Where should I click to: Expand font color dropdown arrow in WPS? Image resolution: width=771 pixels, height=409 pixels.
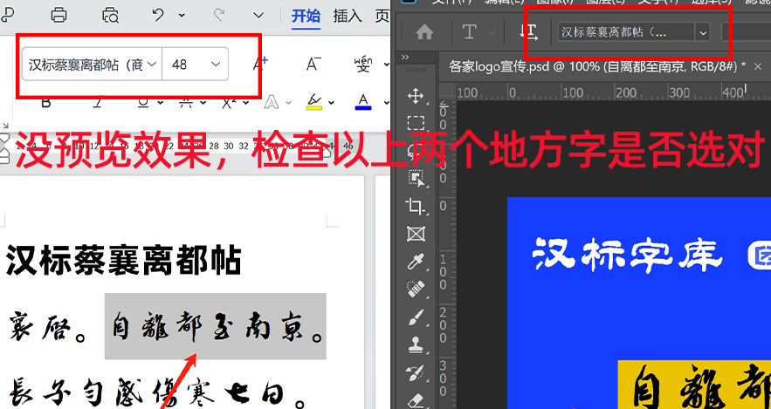pyautogui.click(x=387, y=103)
